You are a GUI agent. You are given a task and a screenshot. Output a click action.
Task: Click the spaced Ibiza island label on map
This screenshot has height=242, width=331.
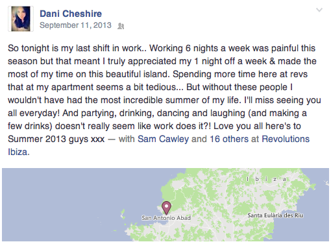tap(267, 179)
